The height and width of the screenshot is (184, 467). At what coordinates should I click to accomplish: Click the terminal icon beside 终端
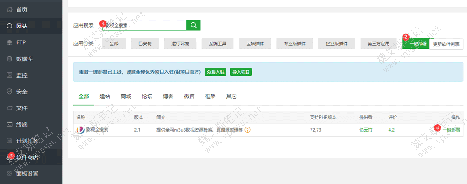coord(9,124)
